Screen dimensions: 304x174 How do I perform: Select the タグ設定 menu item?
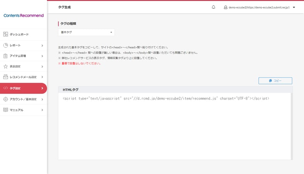tap(24, 88)
